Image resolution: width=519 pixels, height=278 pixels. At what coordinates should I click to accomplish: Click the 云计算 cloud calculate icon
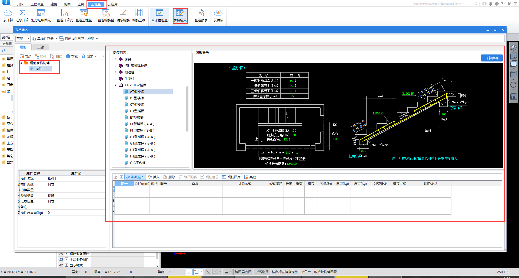tap(8, 16)
